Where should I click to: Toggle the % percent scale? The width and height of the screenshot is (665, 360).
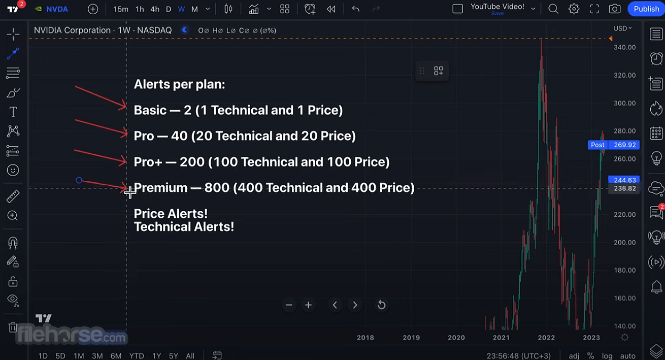coord(590,356)
